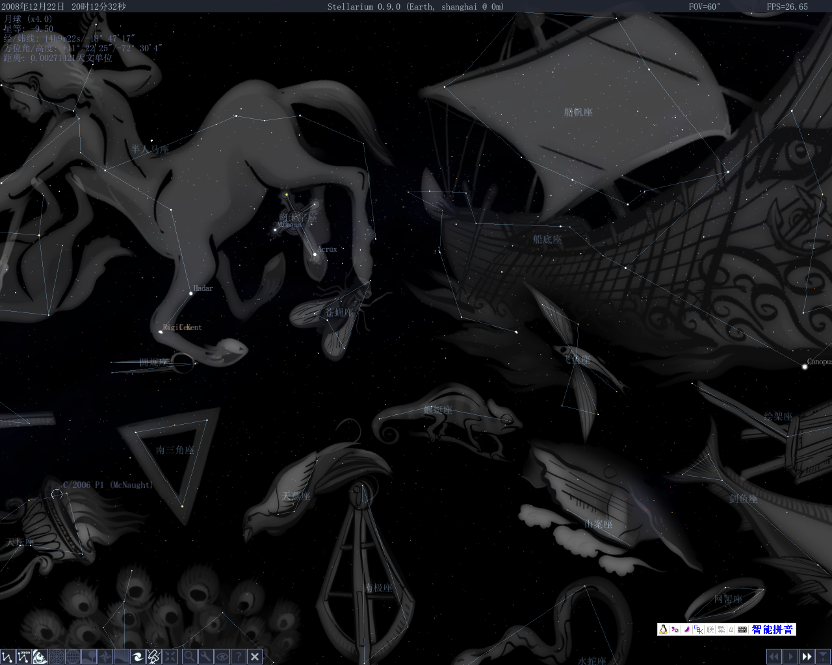Click the 星等: -9.50 info line
Screen dimensions: 832x665
point(28,29)
